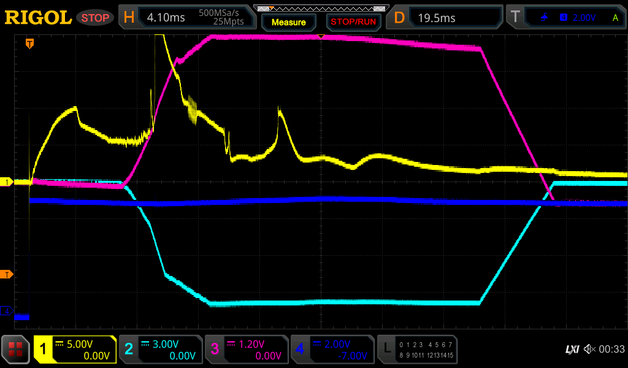Image resolution: width=628 pixels, height=368 pixels.
Task: Toggle channel 1 with the 5.00V label
Action: (75, 350)
